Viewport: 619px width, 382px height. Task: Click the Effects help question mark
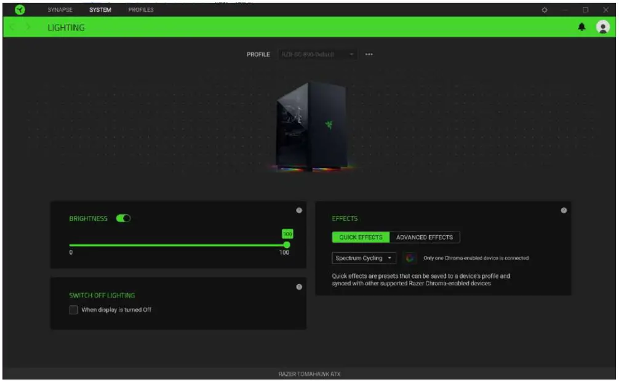coord(564,209)
